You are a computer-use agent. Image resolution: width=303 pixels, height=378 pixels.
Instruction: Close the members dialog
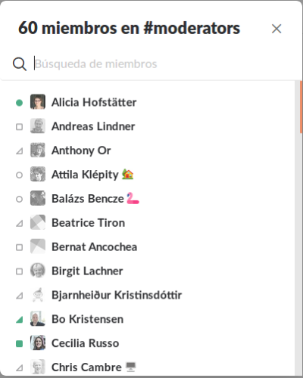click(276, 29)
